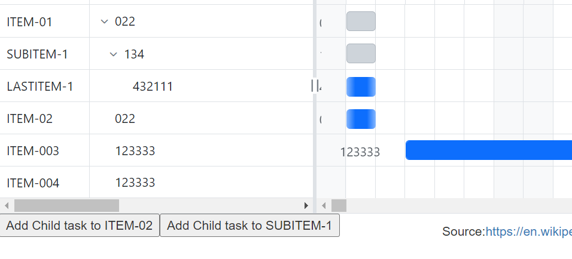Screen dimensions: 572x259
Task: Select the SUBITEM-1 gray taskbar
Action: 361,54
